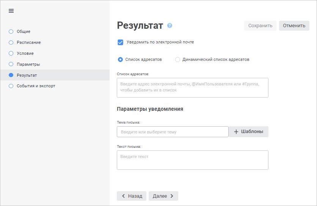Choose Динамический список адресатов radio option
The image size is (317, 206).
tap(177, 59)
